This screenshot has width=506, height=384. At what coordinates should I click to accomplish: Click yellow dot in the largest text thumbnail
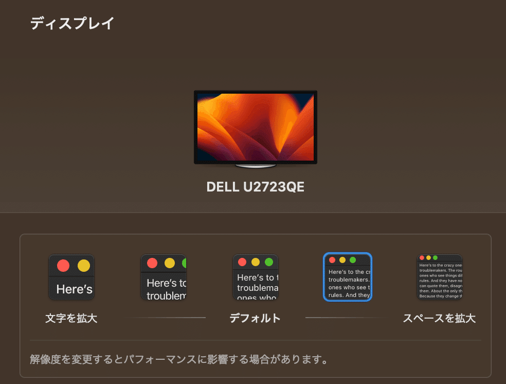click(x=84, y=266)
